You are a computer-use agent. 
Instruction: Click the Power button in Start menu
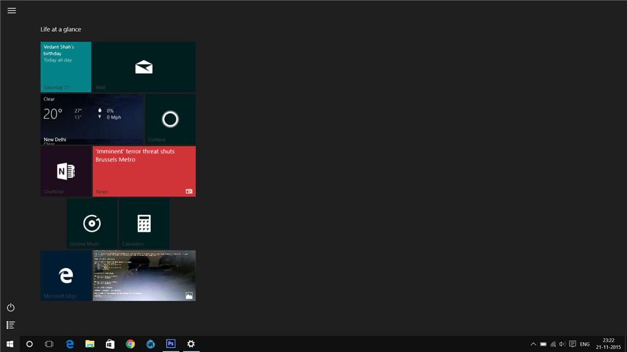coord(11,308)
